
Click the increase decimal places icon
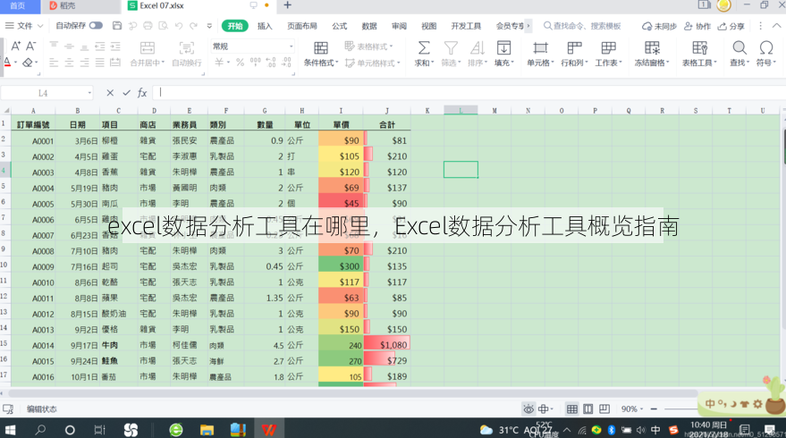271,63
